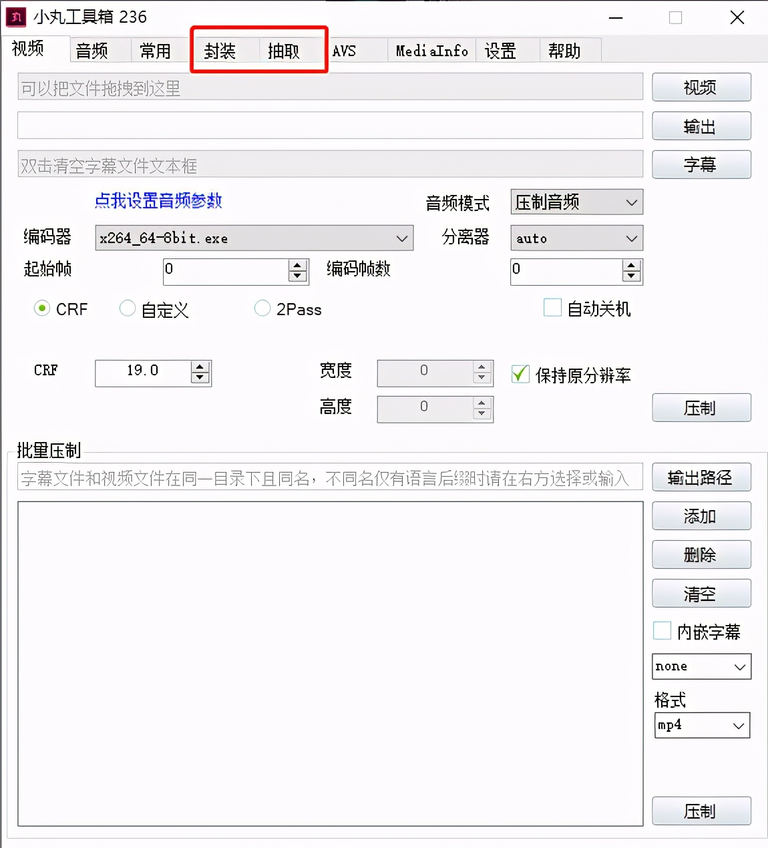This screenshot has width=768, height=848.
Task: Select the 自定义 encoding option
Action: point(128,308)
